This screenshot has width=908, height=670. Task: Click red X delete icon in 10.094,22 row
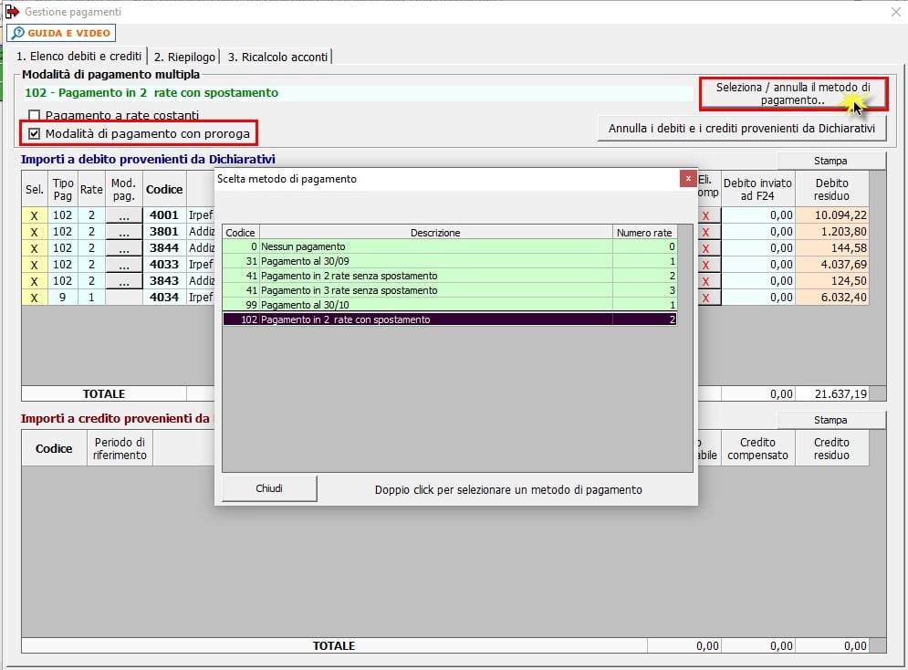pos(706,215)
